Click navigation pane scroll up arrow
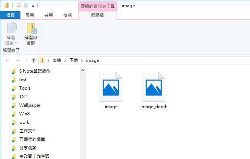250x159 pixels. pyautogui.click(x=83, y=70)
